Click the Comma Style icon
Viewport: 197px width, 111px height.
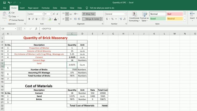point(116,19)
